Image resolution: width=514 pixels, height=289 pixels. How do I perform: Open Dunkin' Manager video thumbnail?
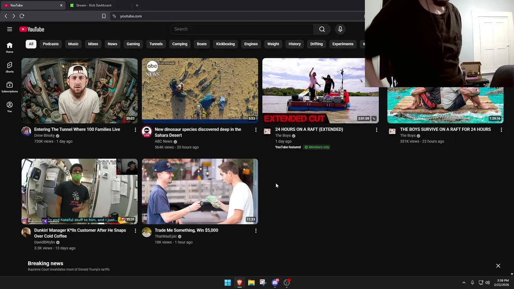pos(80,191)
